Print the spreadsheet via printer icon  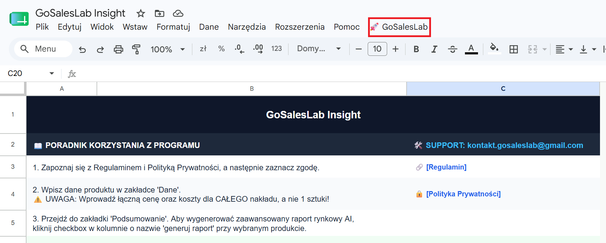point(118,49)
